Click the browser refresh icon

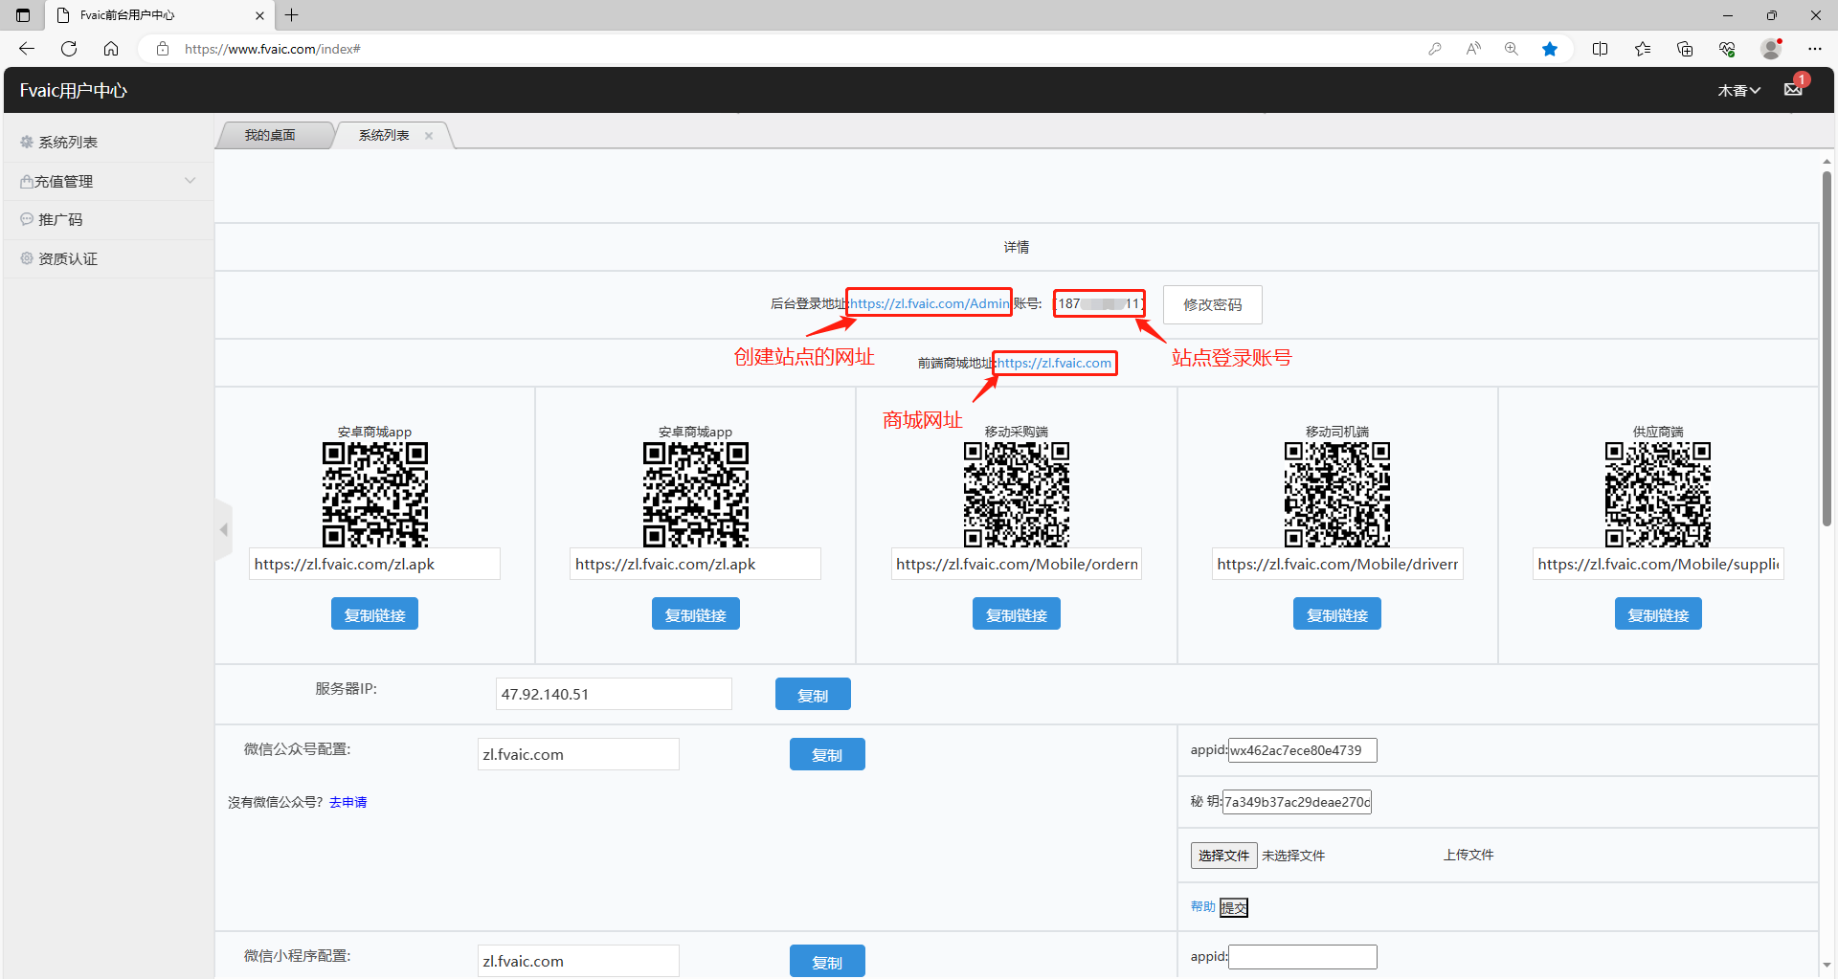[69, 49]
